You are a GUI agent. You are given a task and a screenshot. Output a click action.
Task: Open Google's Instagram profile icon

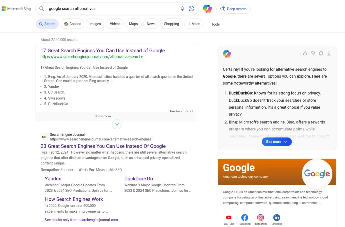pos(260,218)
